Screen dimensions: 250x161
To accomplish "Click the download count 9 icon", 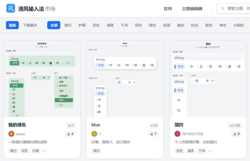I will (235, 134).
